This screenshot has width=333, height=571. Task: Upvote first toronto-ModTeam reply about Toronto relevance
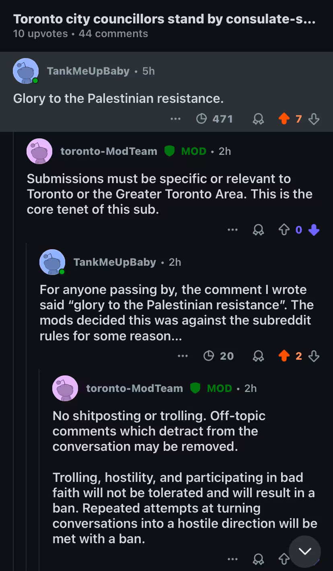[x=284, y=230]
